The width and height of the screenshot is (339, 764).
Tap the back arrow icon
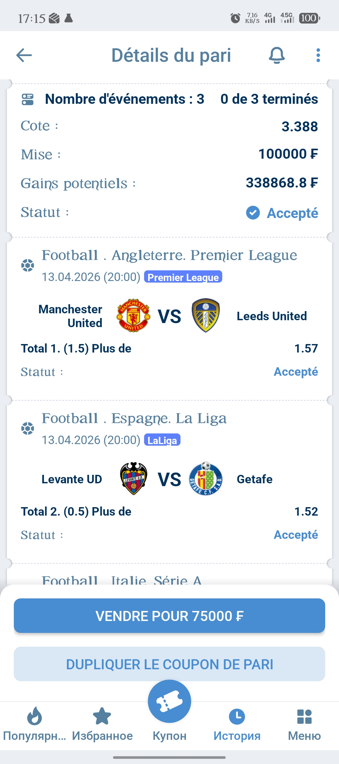point(24,56)
